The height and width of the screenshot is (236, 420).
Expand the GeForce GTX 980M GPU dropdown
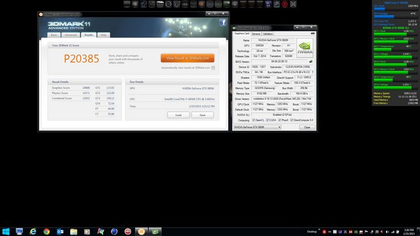257,127
